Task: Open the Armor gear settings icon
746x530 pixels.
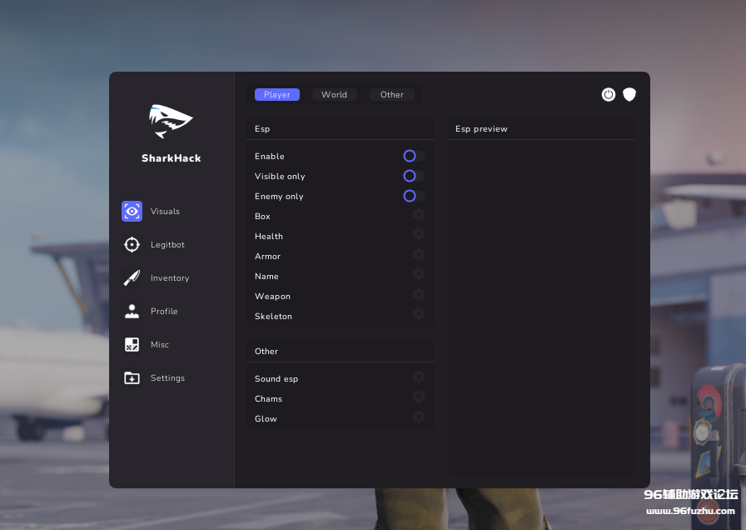Action: pos(419,254)
